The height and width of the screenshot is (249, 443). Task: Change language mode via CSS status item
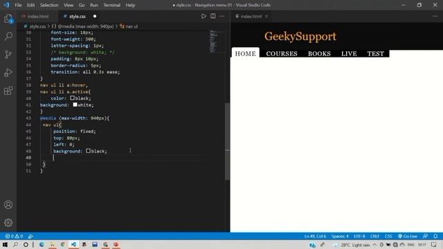point(388,236)
